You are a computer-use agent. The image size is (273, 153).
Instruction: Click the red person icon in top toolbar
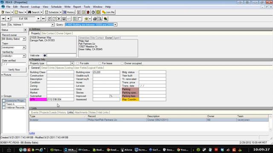tap(88, 12)
